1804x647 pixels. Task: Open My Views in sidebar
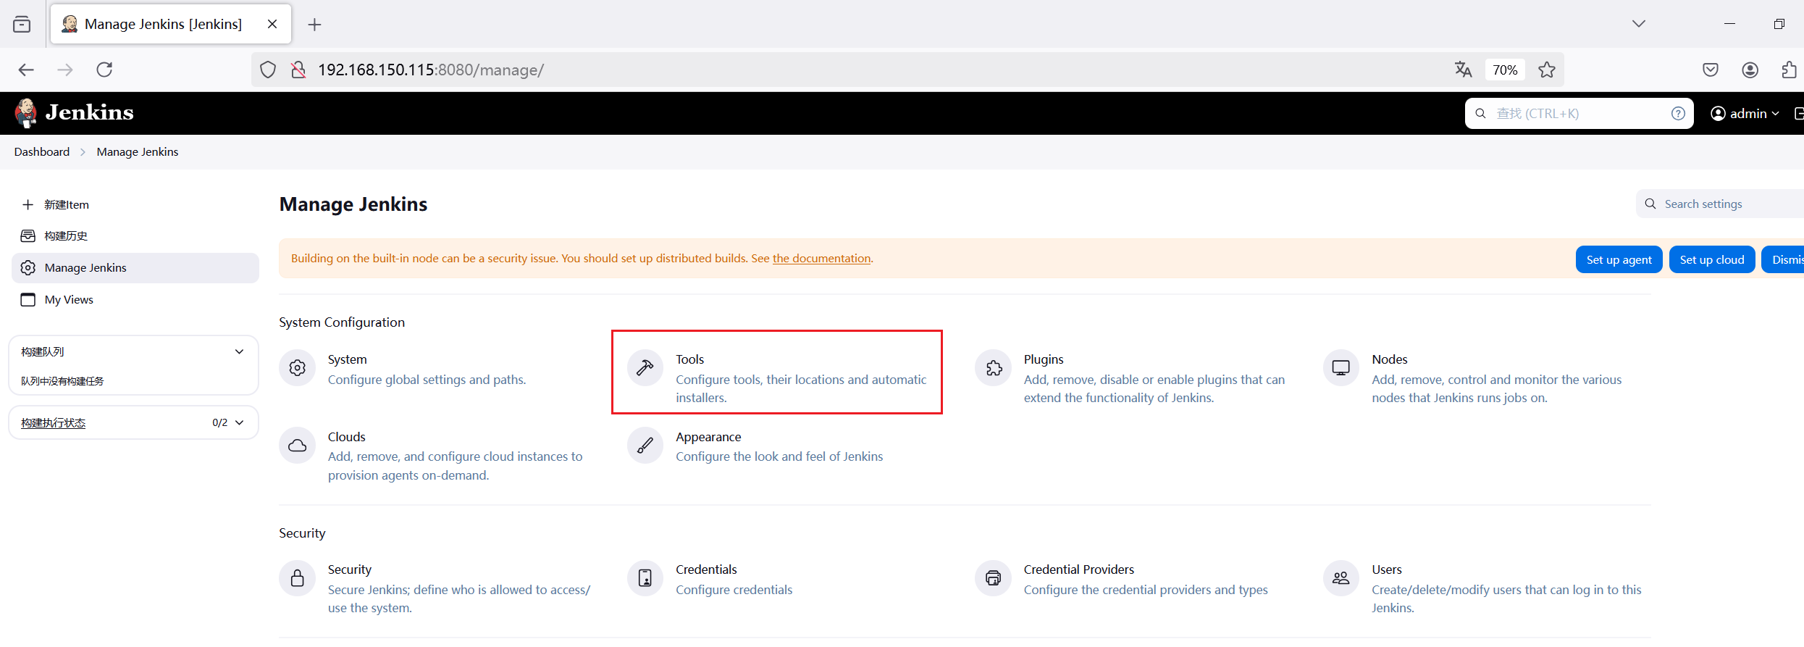[135, 299]
